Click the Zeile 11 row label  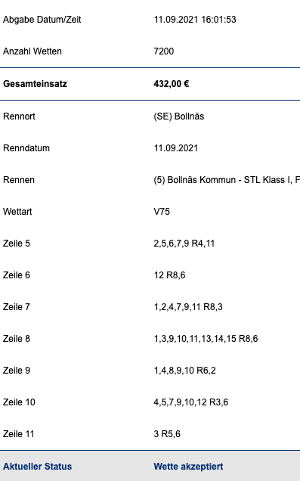[x=18, y=434]
